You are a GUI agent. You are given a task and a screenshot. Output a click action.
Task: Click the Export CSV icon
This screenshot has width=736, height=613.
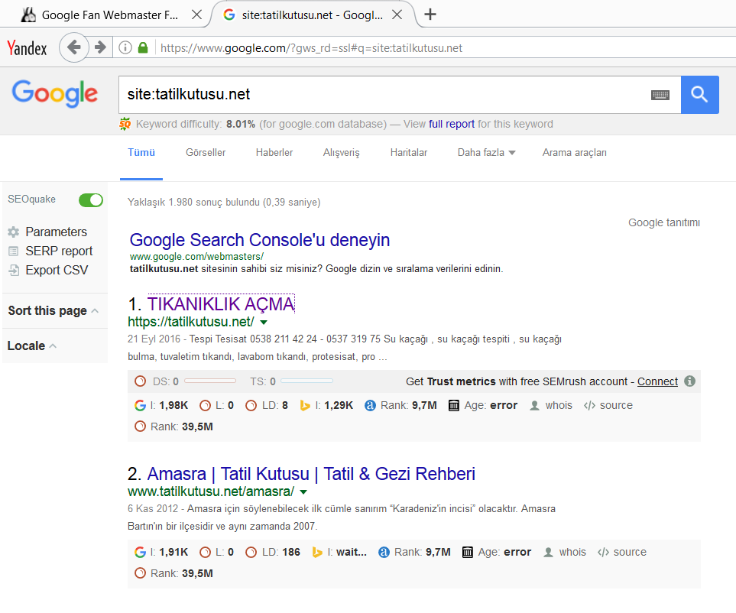pos(14,271)
